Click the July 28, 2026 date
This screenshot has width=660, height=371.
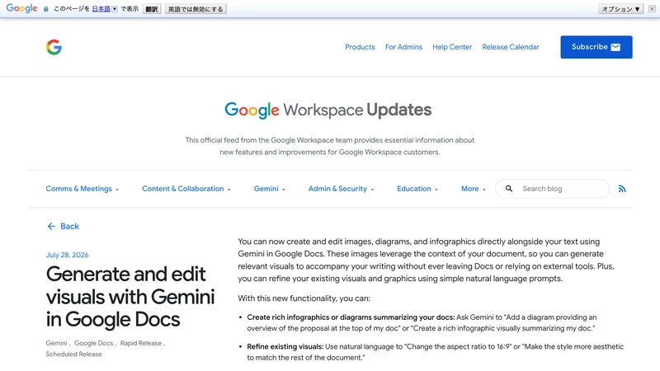pyautogui.click(x=67, y=255)
